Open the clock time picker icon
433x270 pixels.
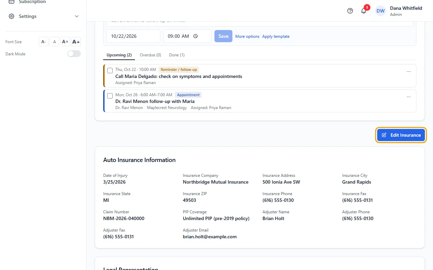196,36
